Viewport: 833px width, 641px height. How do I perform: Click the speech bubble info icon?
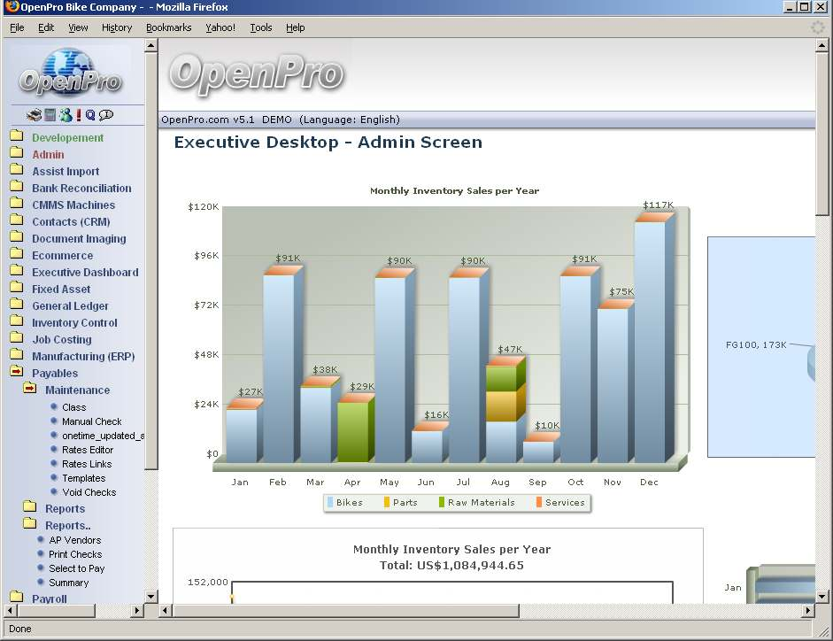[x=106, y=115]
